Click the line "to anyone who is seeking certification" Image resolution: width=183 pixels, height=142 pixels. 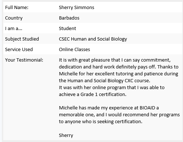tap(100, 122)
